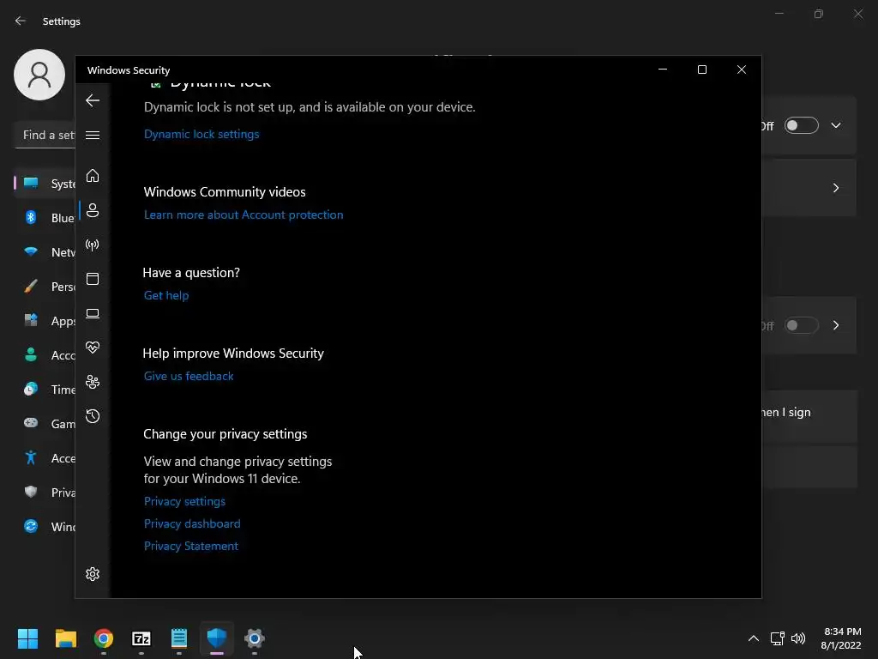Image resolution: width=878 pixels, height=659 pixels.
Task: Open network tray icon
Action: (777, 638)
